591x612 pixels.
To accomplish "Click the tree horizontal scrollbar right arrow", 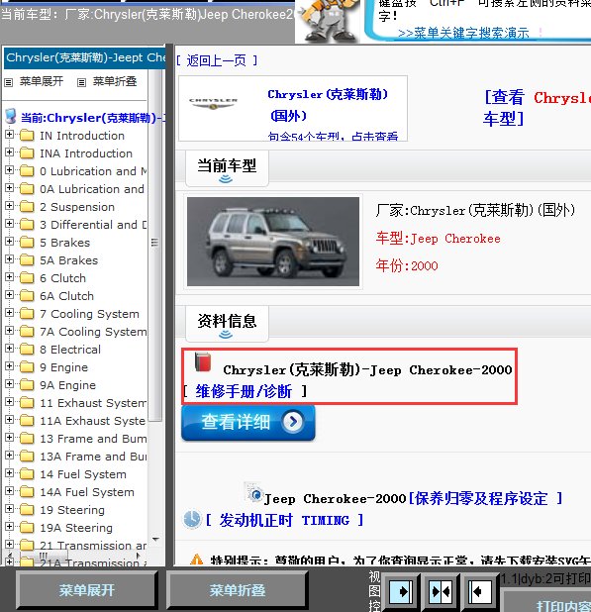I will pos(138,556).
